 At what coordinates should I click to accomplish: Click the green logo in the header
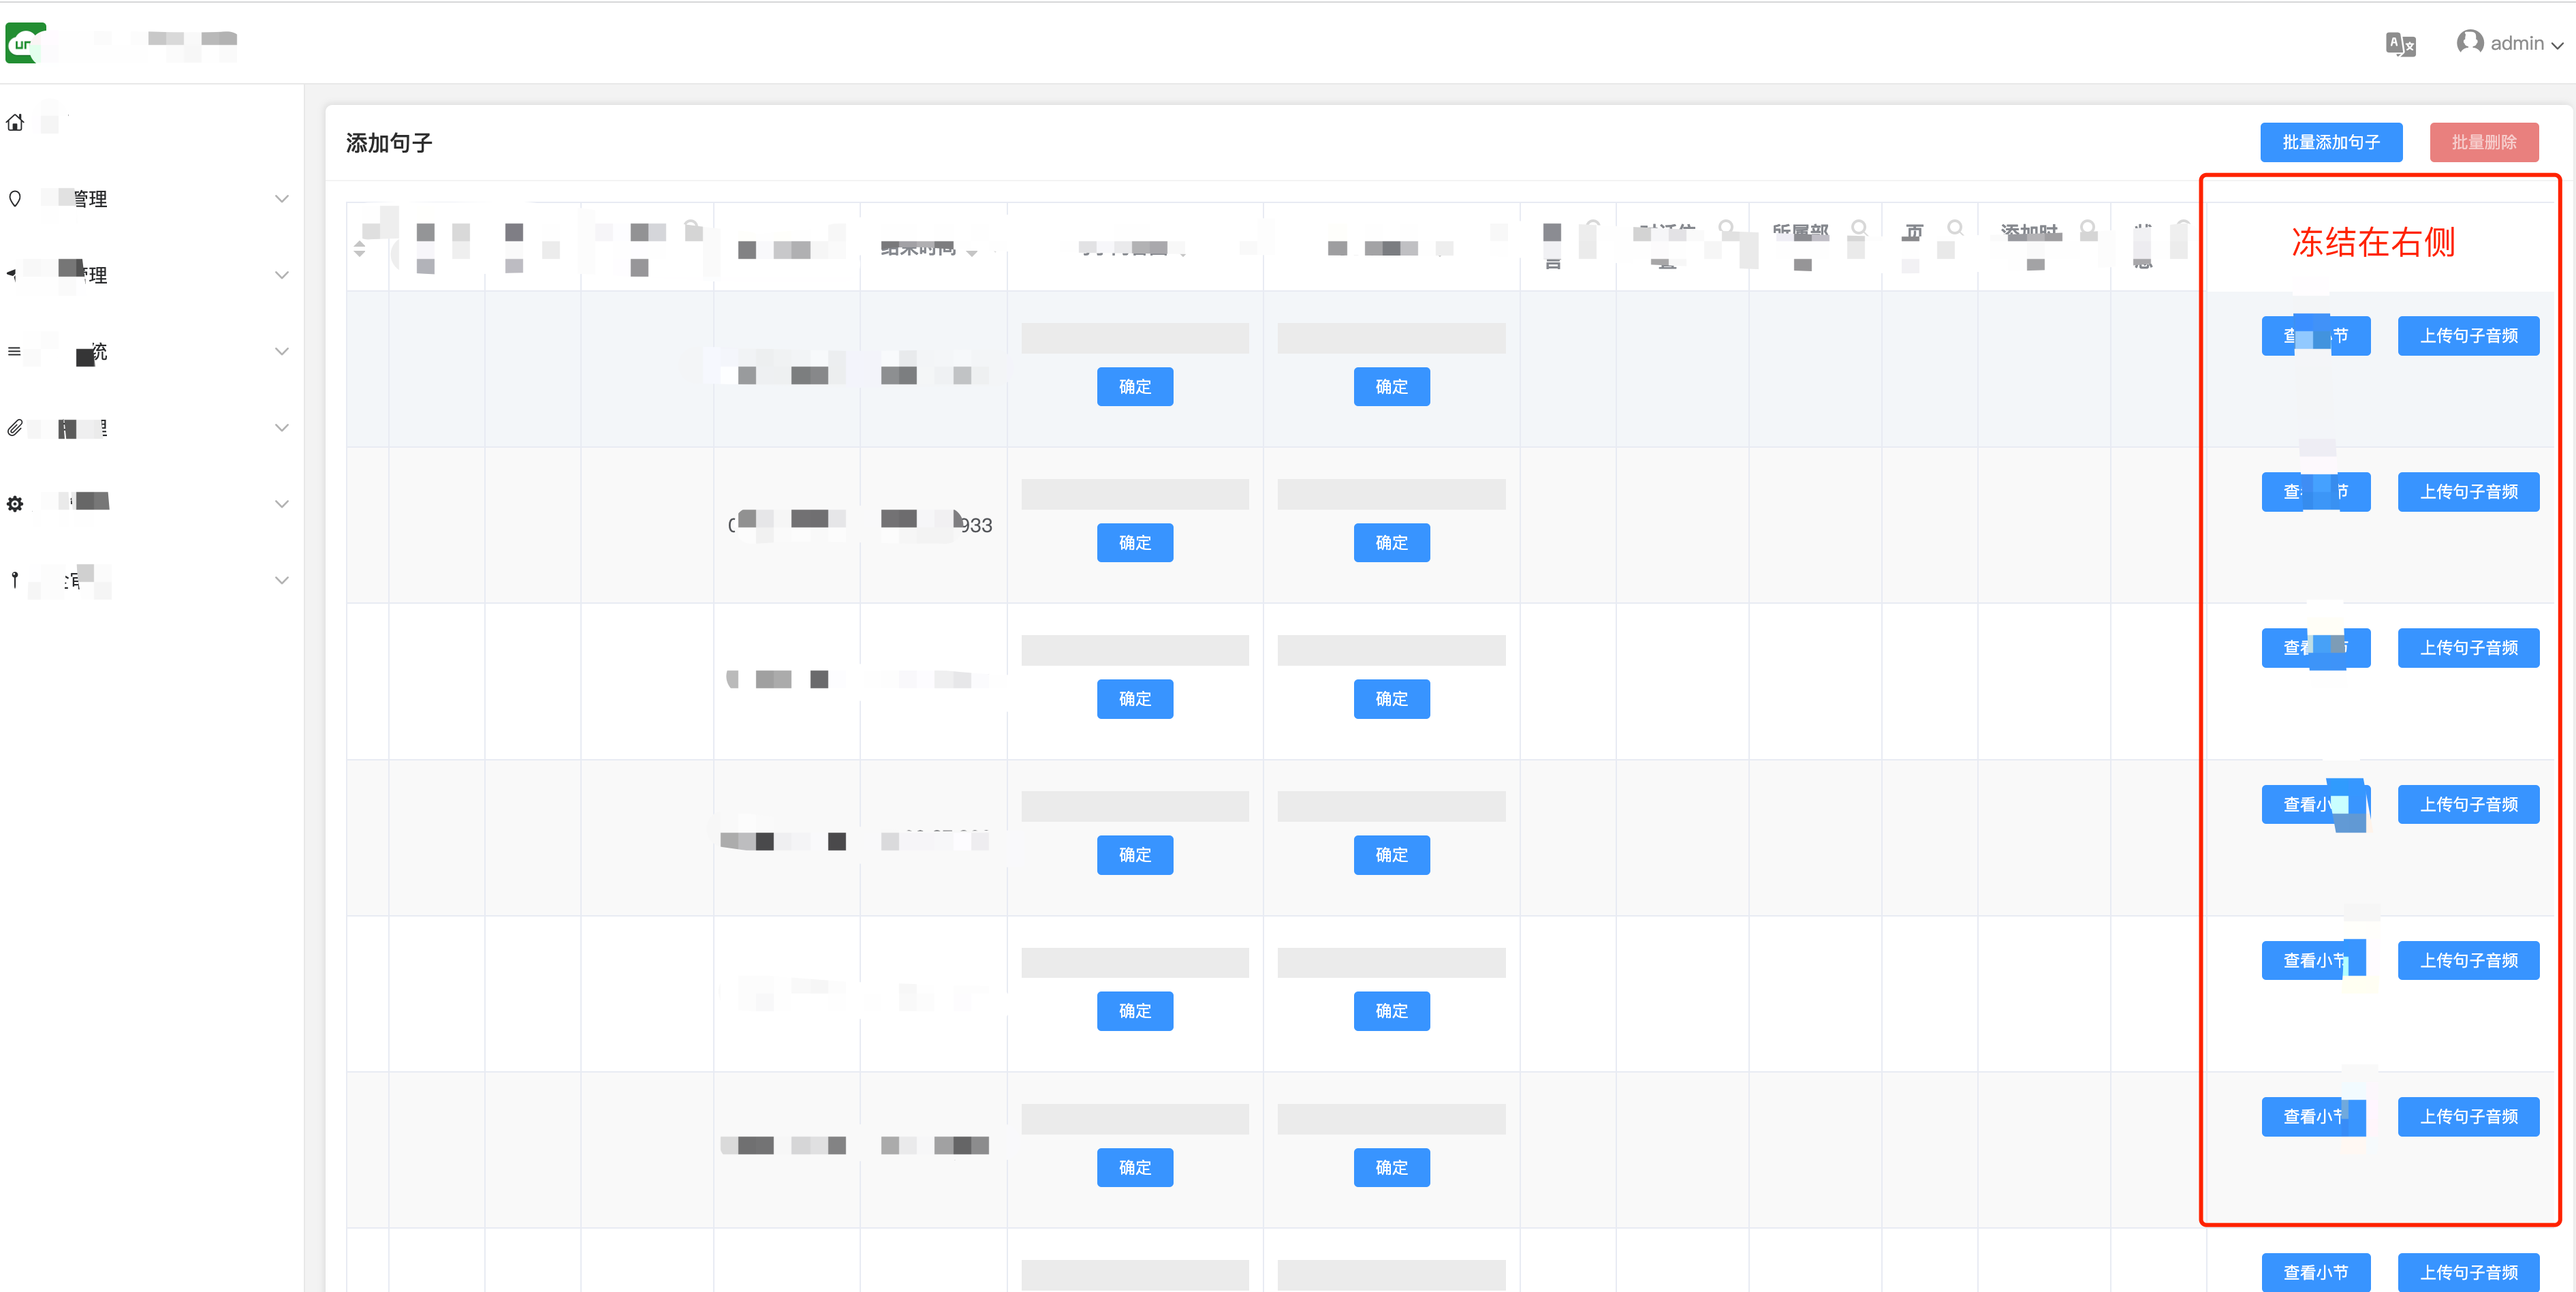(25, 43)
